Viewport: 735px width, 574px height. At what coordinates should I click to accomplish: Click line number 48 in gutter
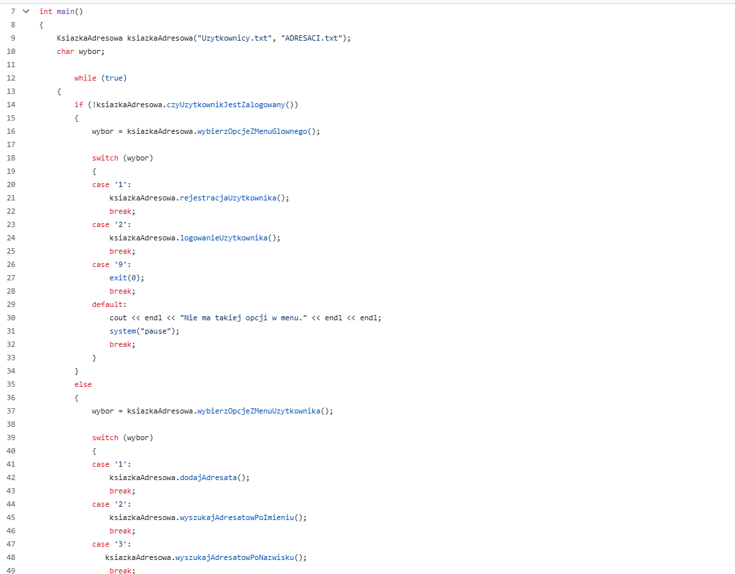tap(11, 557)
